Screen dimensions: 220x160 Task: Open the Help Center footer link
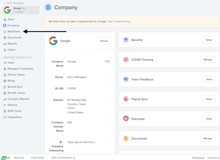(38, 158)
